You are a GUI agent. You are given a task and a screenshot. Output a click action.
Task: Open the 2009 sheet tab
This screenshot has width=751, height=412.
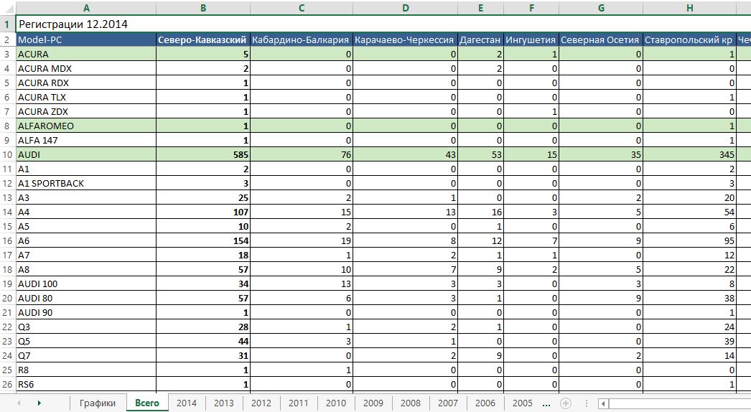[x=373, y=403]
